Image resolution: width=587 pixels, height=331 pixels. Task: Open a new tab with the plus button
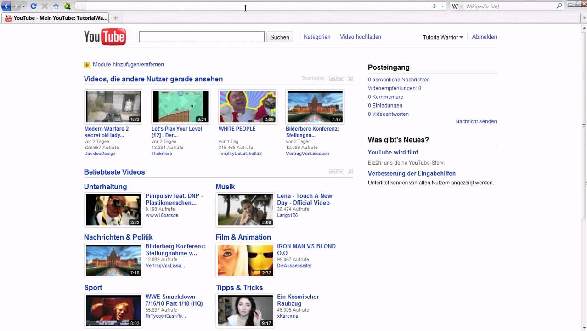[116, 18]
